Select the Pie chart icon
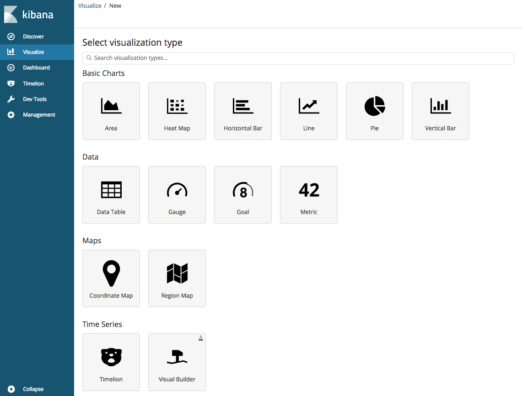This screenshot has width=522, height=396. [x=375, y=106]
